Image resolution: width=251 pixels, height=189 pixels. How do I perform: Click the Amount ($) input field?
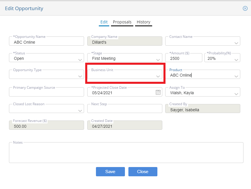click(183, 58)
